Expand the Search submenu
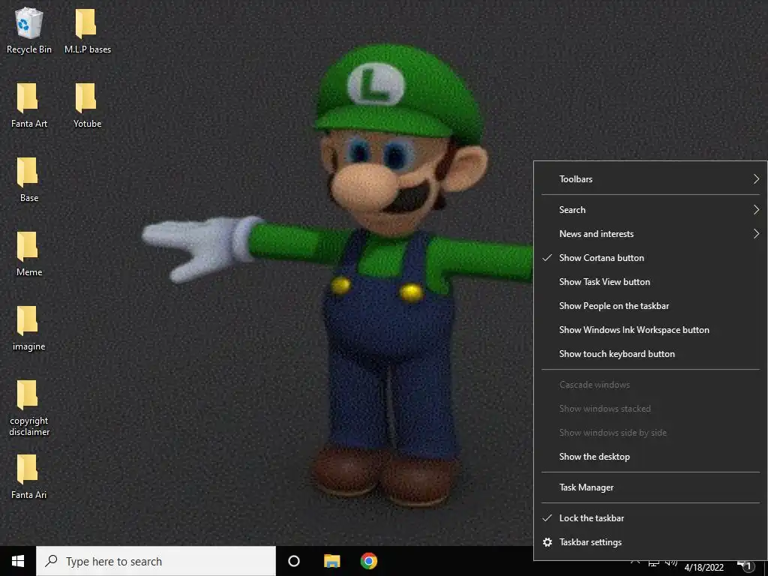 [650, 210]
